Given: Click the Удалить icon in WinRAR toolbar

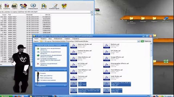Looking at the screenshot, I should click(7, 6).
